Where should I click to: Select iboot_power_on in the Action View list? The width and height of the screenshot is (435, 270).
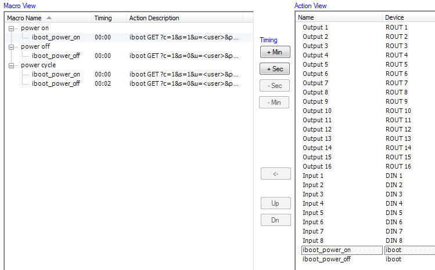click(x=326, y=250)
